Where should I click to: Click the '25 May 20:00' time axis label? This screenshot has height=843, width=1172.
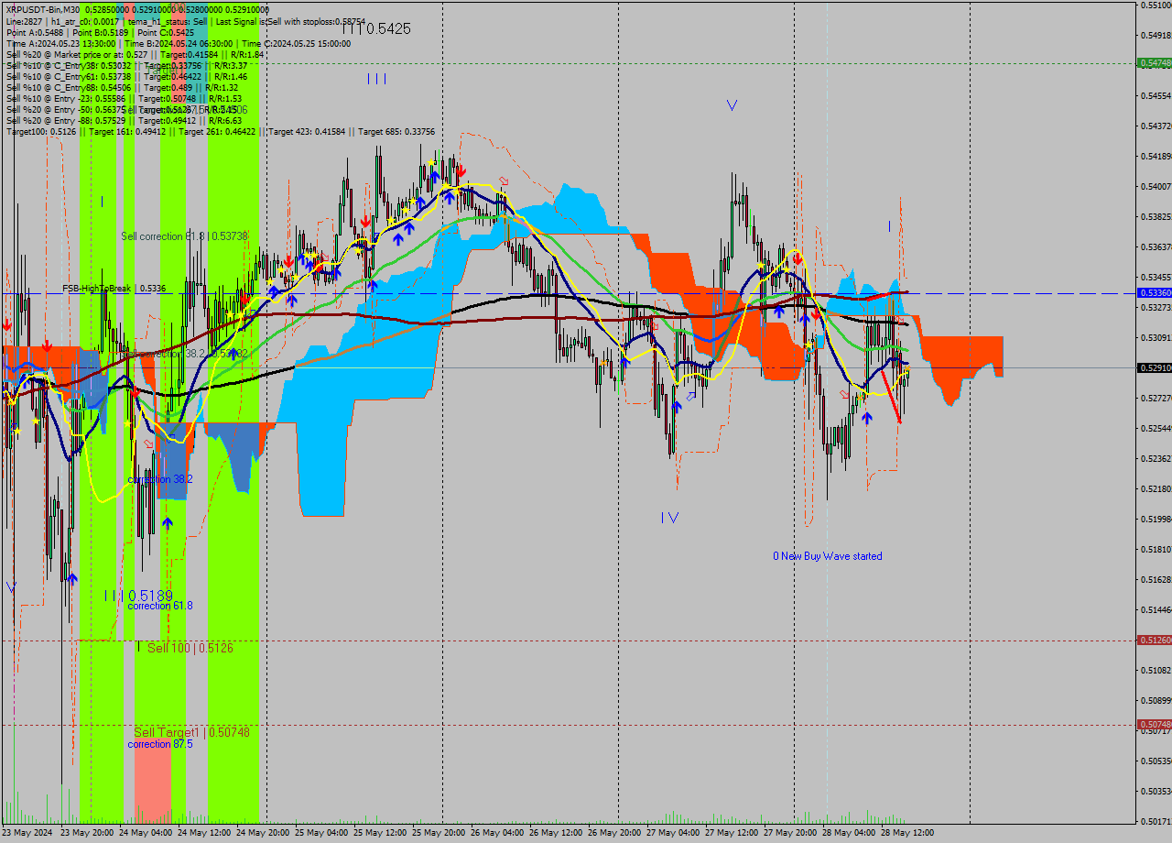(439, 833)
